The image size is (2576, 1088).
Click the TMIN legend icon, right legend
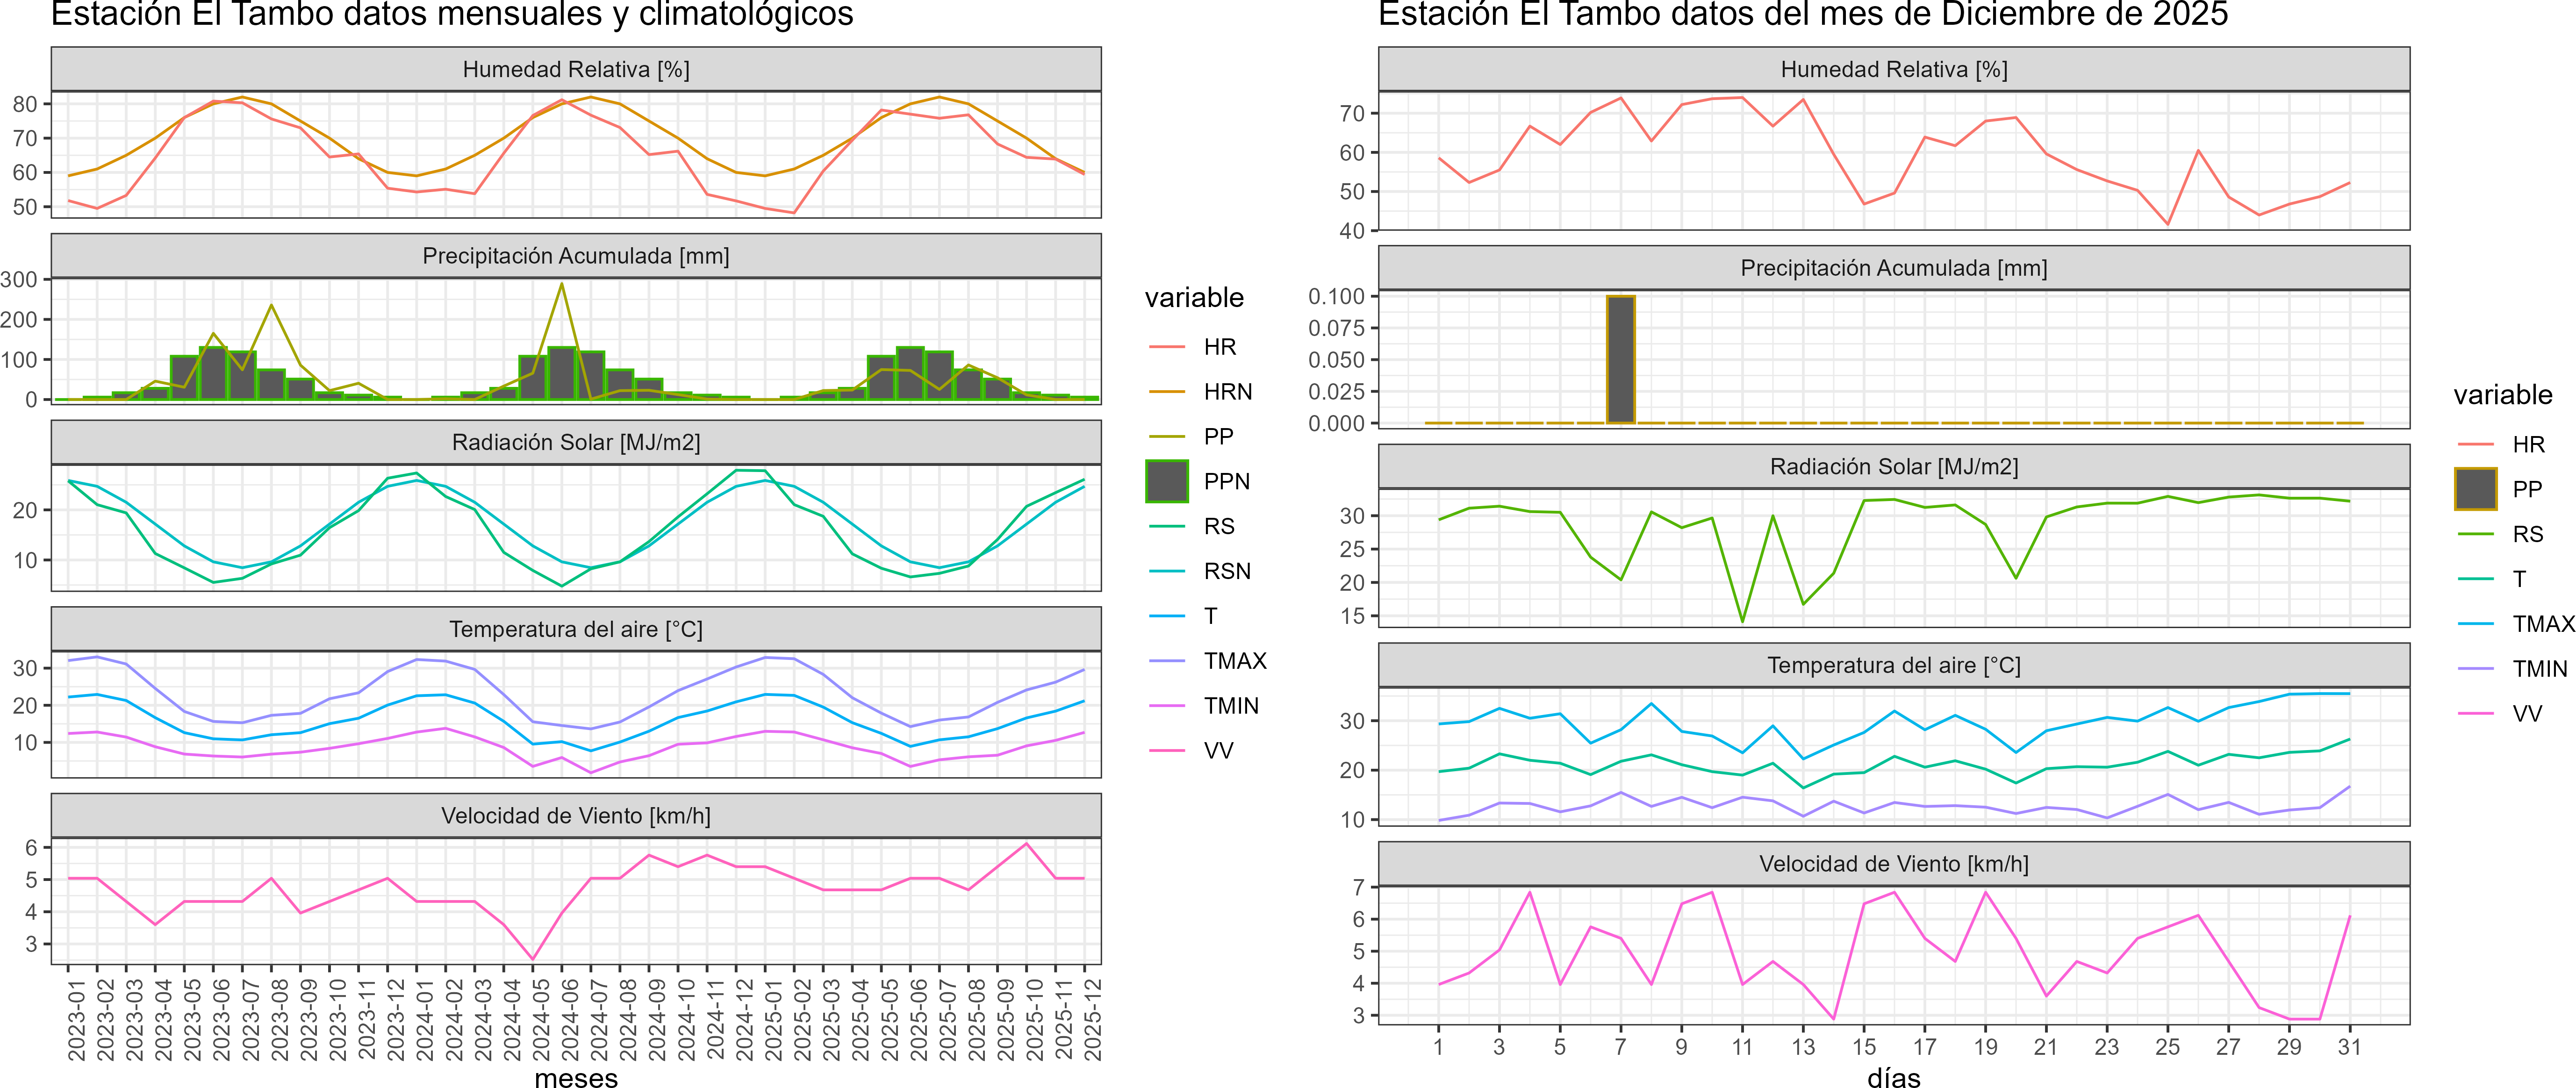click(2475, 669)
